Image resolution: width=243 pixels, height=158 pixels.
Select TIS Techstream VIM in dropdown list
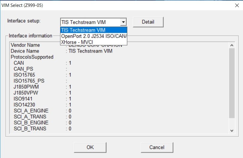94,30
